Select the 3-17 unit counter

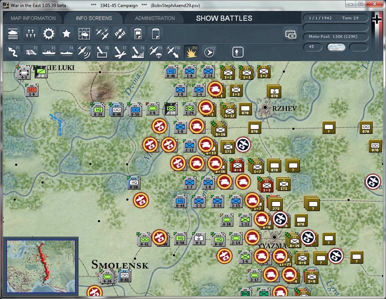[x=254, y=276]
